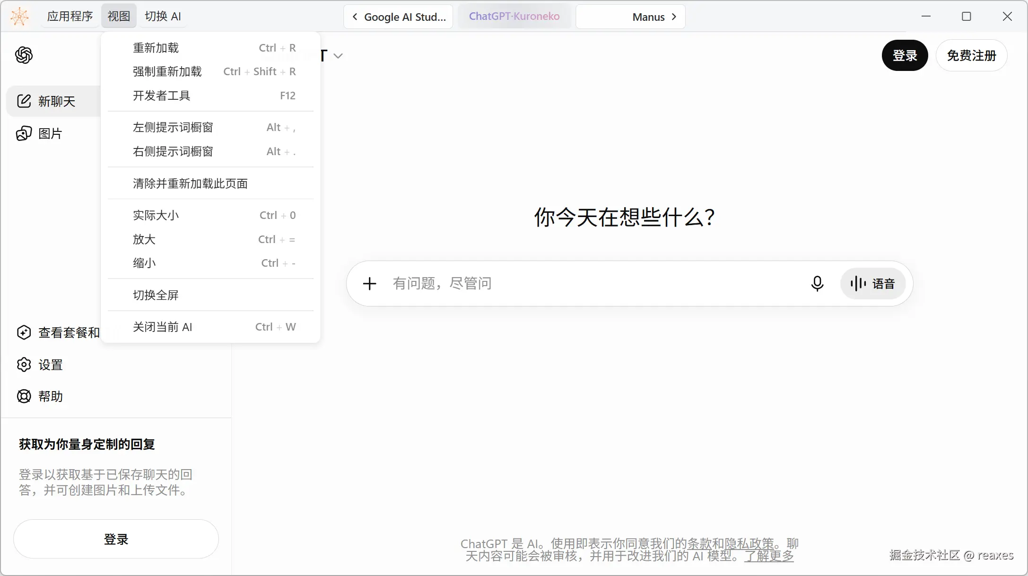Start a new chat via 新聊天
Screen dimensions: 1028x576
coord(53,101)
